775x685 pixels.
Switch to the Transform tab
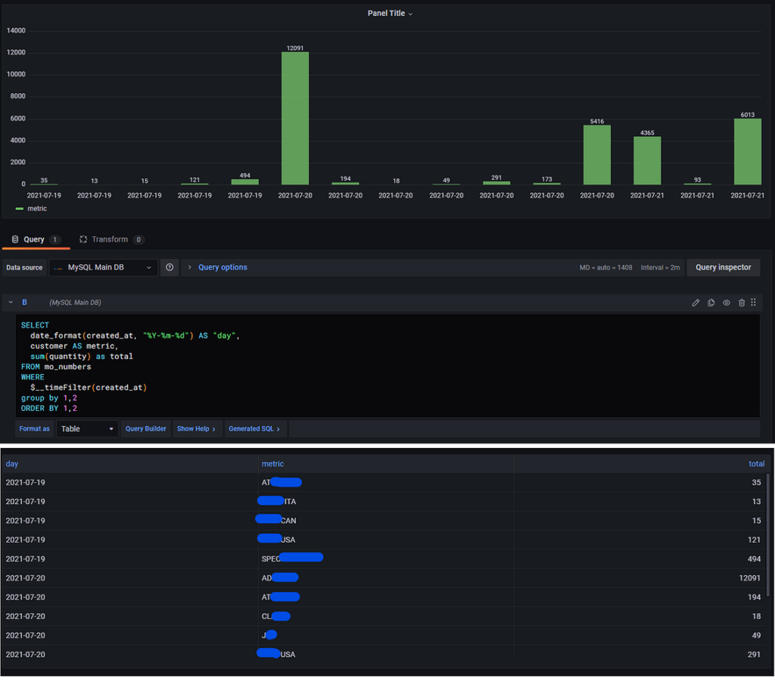coord(110,239)
